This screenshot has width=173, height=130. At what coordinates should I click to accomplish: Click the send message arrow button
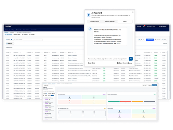(131, 59)
